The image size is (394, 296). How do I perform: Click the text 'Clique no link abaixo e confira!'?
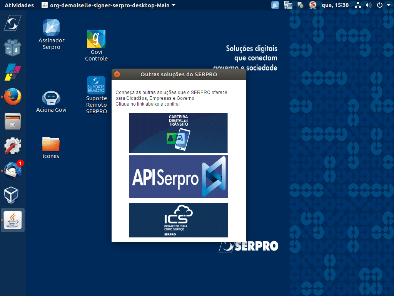pos(147,104)
